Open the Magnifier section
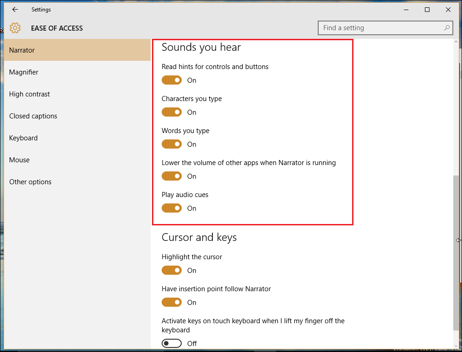Screen dimensions: 462x352 (x=77, y=72)
